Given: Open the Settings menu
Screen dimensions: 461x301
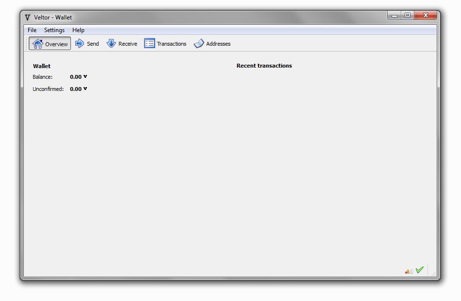Looking at the screenshot, I should pyautogui.click(x=54, y=30).
